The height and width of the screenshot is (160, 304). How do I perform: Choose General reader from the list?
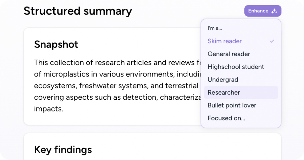(241, 54)
